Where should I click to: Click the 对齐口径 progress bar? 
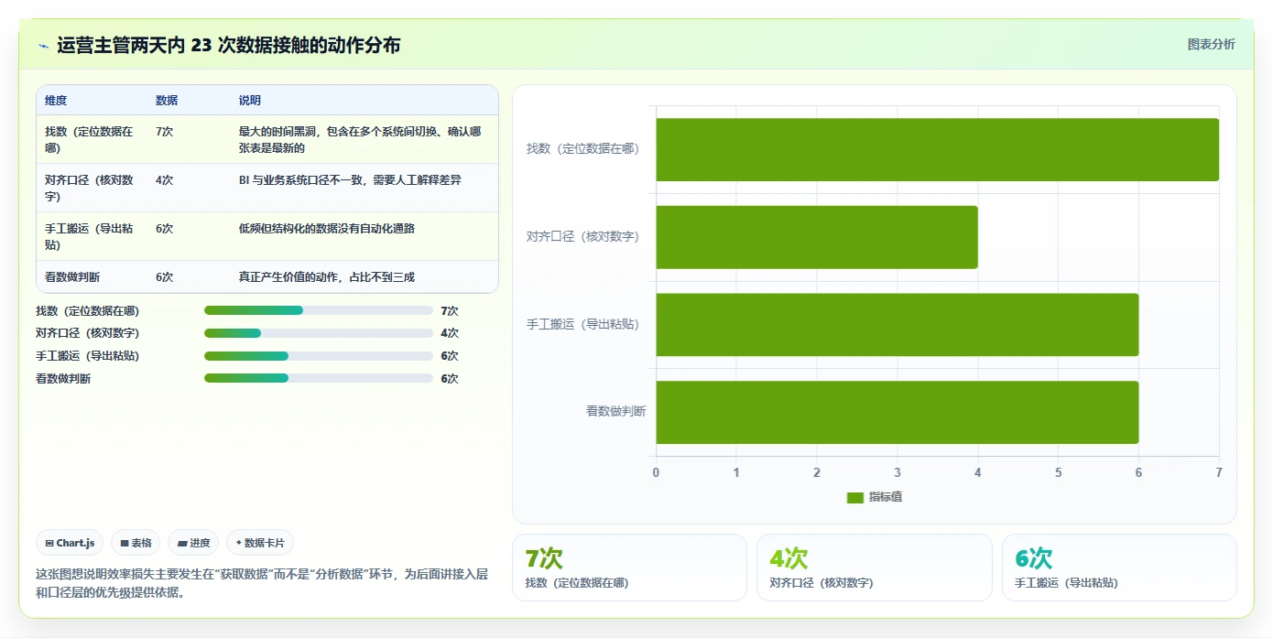pyautogui.click(x=319, y=333)
